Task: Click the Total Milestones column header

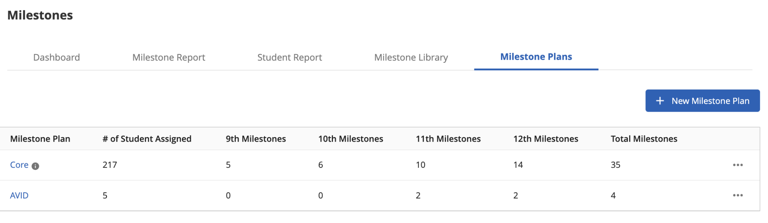Action: [644, 139]
